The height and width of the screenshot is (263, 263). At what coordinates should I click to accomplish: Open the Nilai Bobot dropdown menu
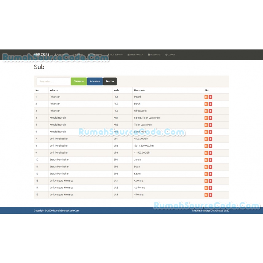click(115, 55)
